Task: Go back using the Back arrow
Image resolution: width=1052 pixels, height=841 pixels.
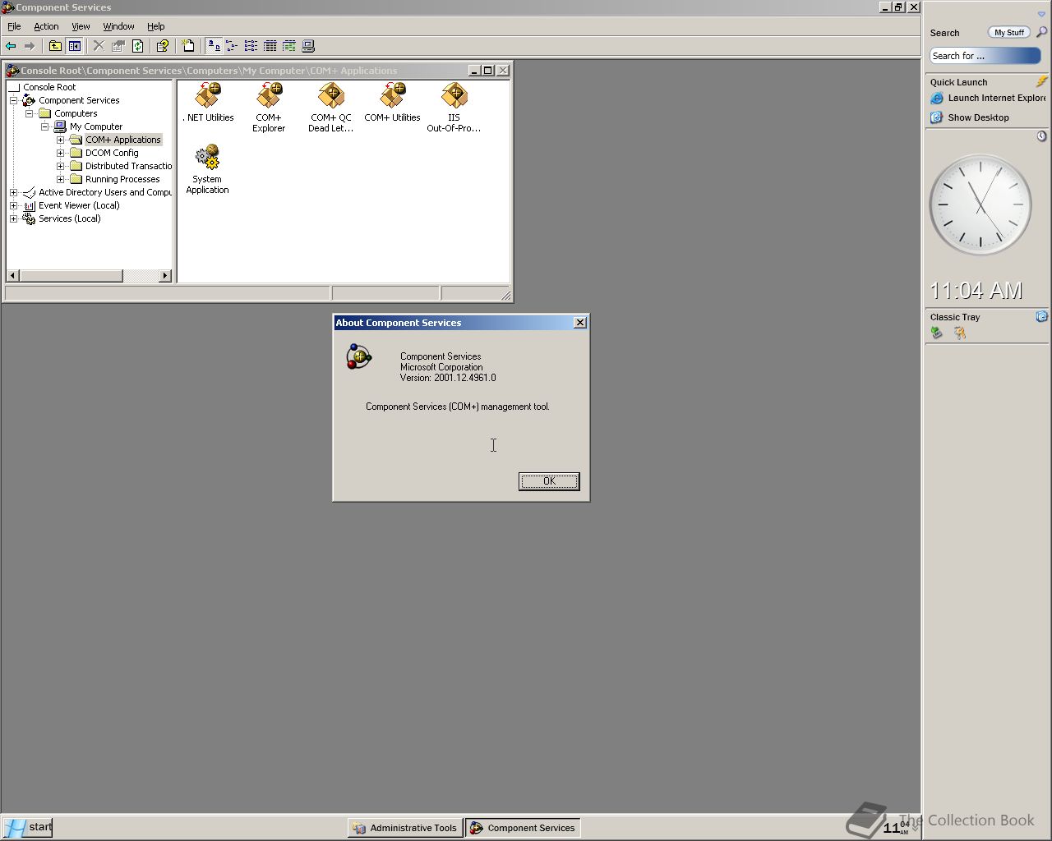Action: pos(11,46)
